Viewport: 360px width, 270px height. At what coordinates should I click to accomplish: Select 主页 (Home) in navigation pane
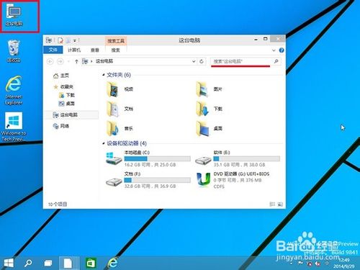pyautogui.click(x=61, y=76)
